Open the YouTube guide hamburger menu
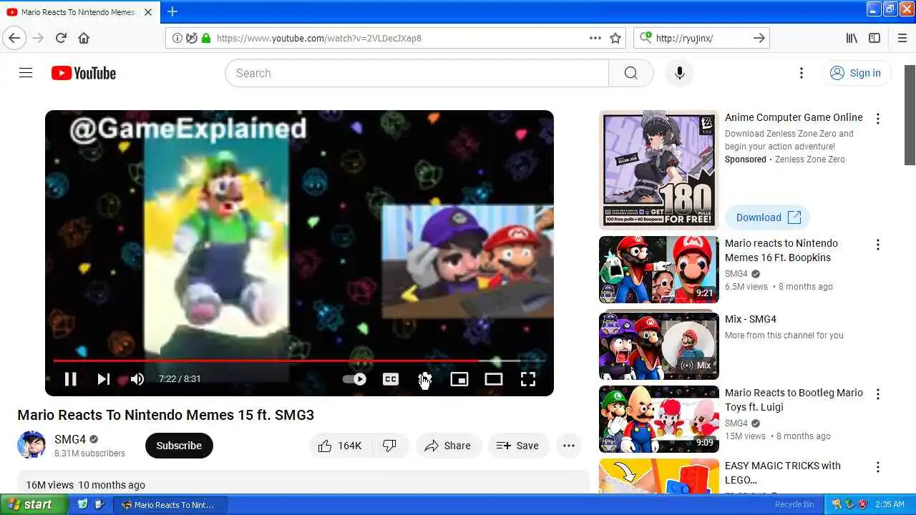916x515 pixels. [26, 73]
